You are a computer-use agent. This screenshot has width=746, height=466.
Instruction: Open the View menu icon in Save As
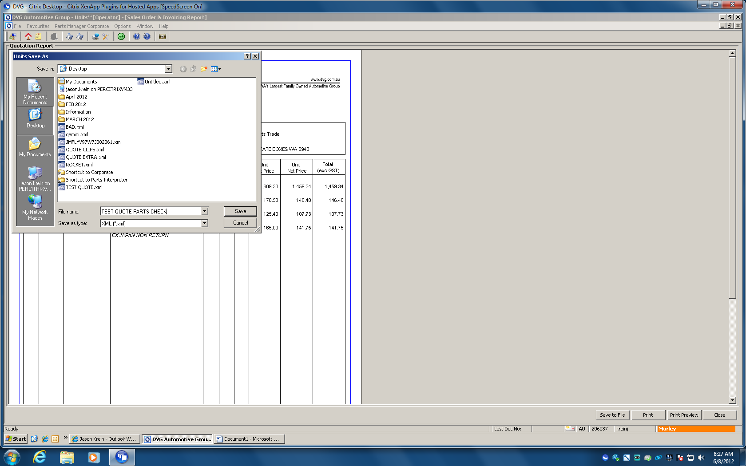[x=216, y=69]
